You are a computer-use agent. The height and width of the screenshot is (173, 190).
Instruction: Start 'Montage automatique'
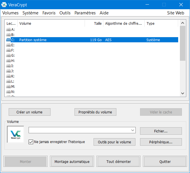72,161
